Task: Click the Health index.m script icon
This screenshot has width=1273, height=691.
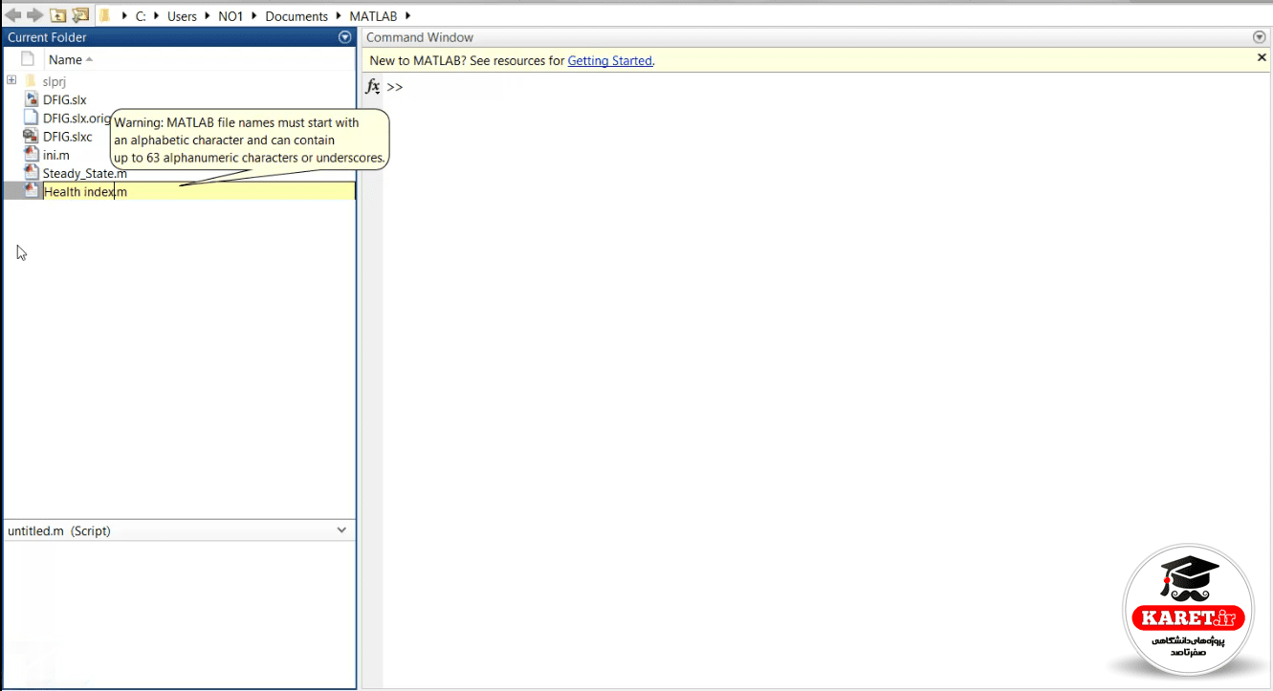Action: tap(31, 190)
